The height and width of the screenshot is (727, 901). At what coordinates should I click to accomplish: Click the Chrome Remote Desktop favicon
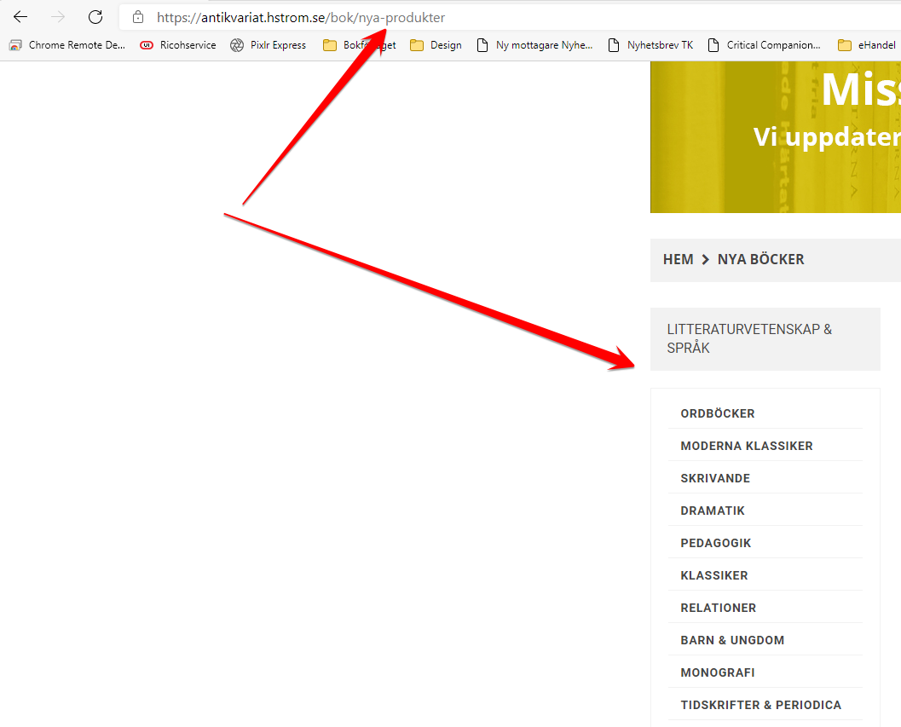15,45
